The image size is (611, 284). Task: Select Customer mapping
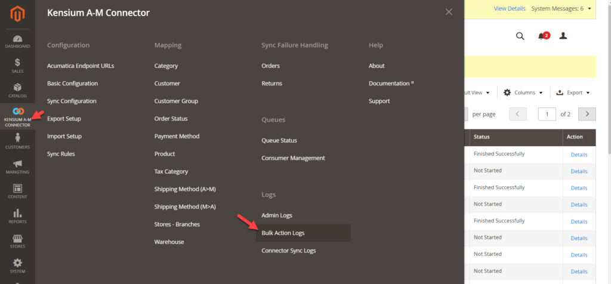click(x=167, y=84)
